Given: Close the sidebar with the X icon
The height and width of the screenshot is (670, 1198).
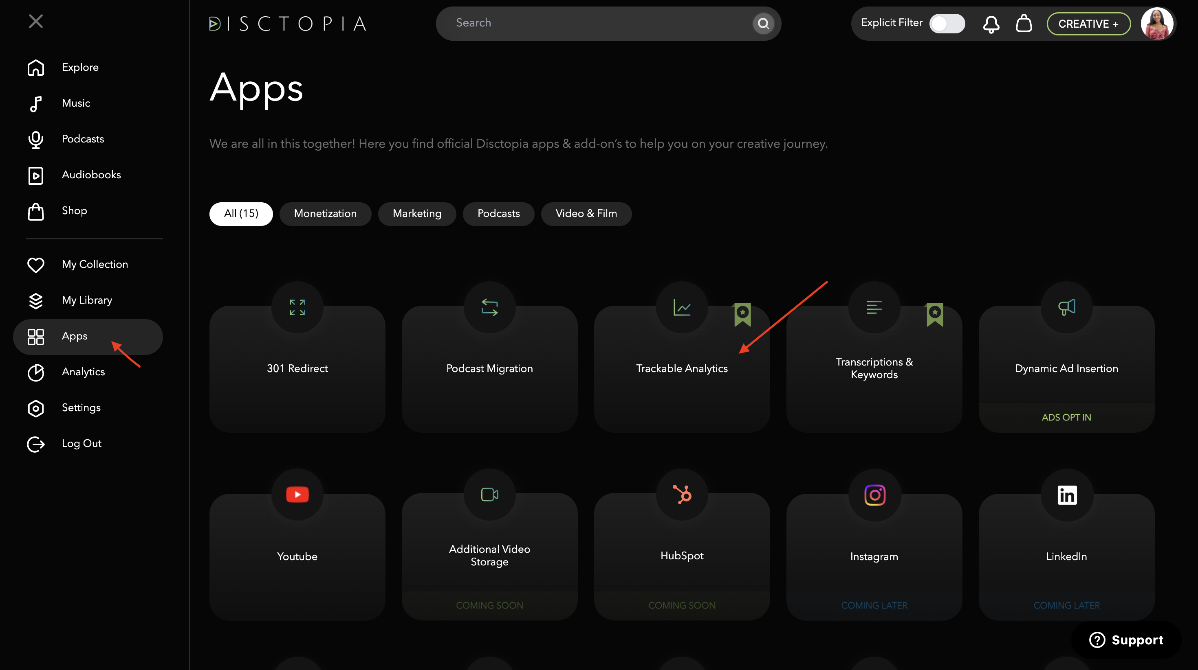Looking at the screenshot, I should (36, 22).
